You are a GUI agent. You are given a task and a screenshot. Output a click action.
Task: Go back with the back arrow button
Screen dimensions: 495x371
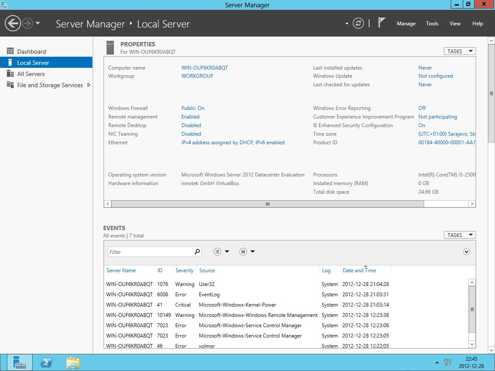pos(12,23)
